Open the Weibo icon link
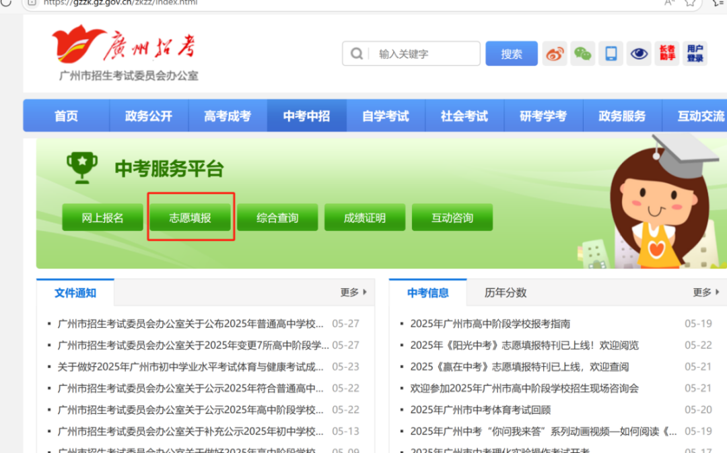Image resolution: width=727 pixels, height=453 pixels. [x=555, y=54]
